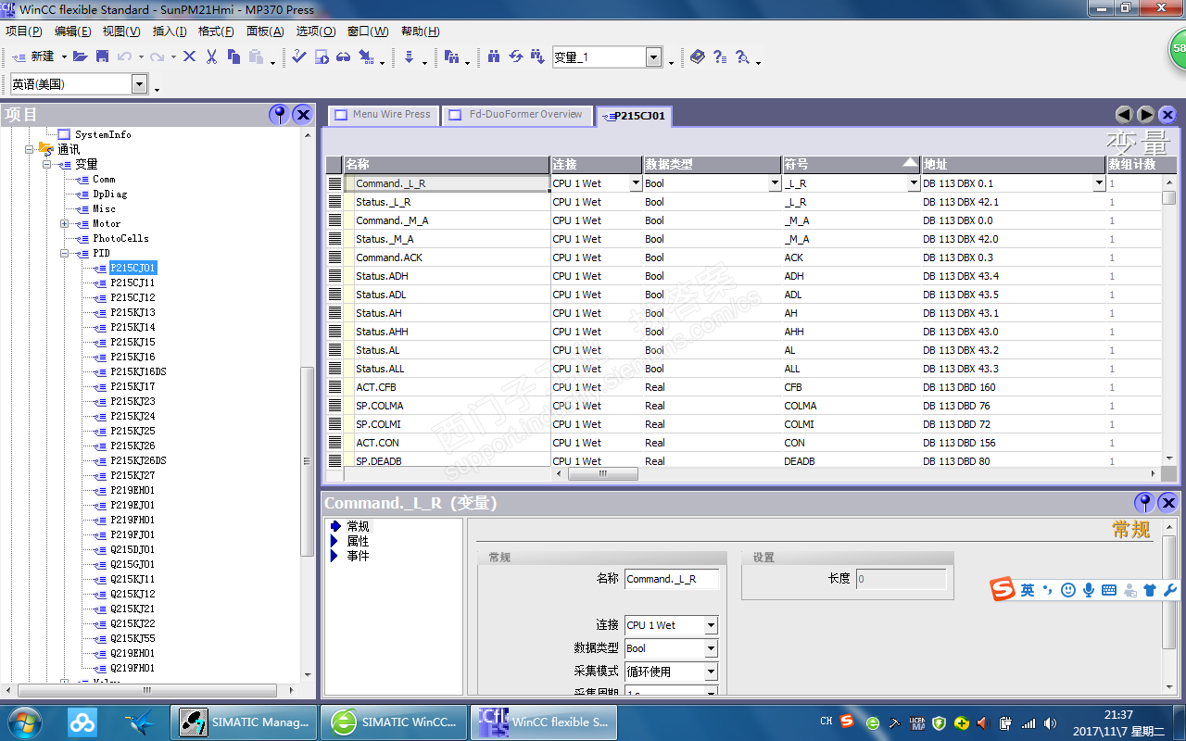Select the Q215DJ01 tag group in tree
Viewport: 1186px width, 741px height.
132,549
